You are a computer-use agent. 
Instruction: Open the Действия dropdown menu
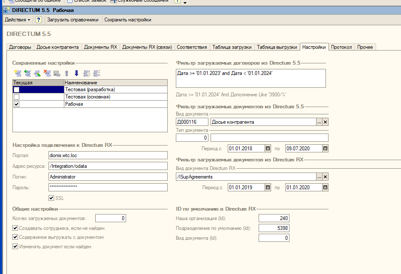coord(18,20)
